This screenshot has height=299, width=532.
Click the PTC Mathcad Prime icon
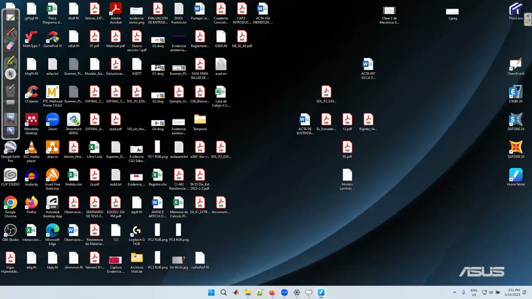click(52, 96)
